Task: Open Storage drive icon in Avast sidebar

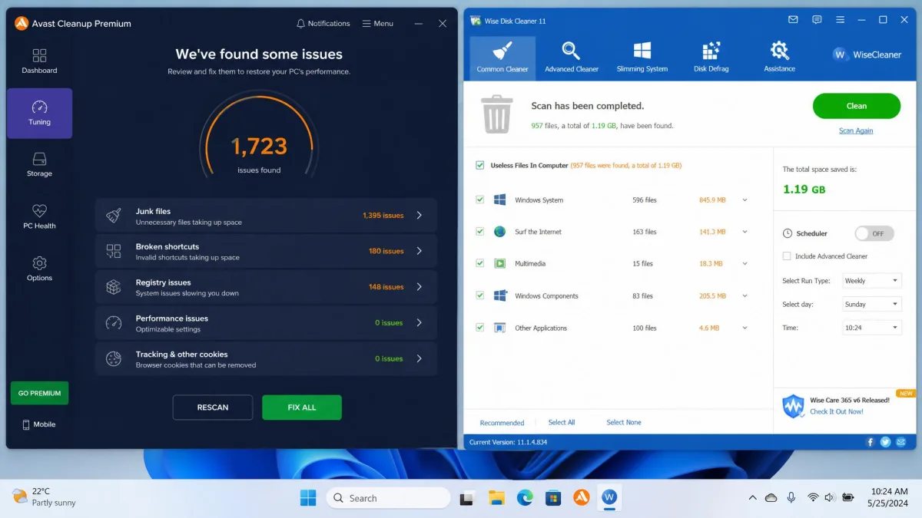Action: (39, 159)
